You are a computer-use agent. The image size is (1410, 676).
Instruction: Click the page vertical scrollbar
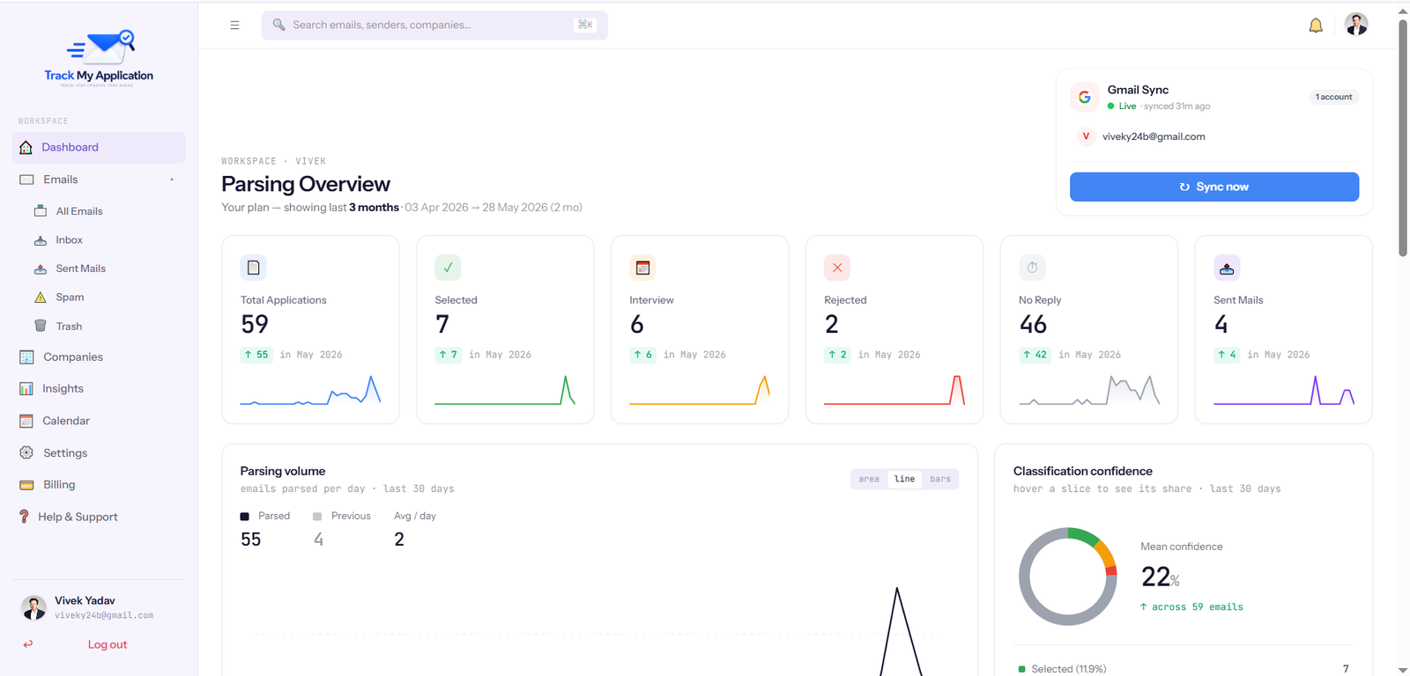pos(1403,136)
